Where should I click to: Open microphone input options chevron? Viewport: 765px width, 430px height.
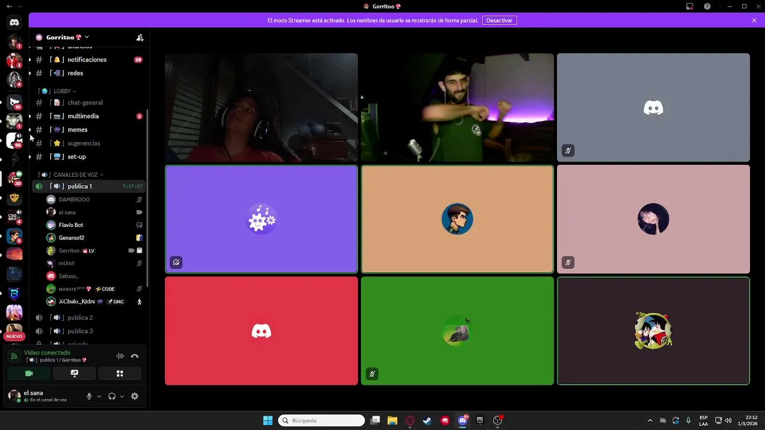pos(99,396)
